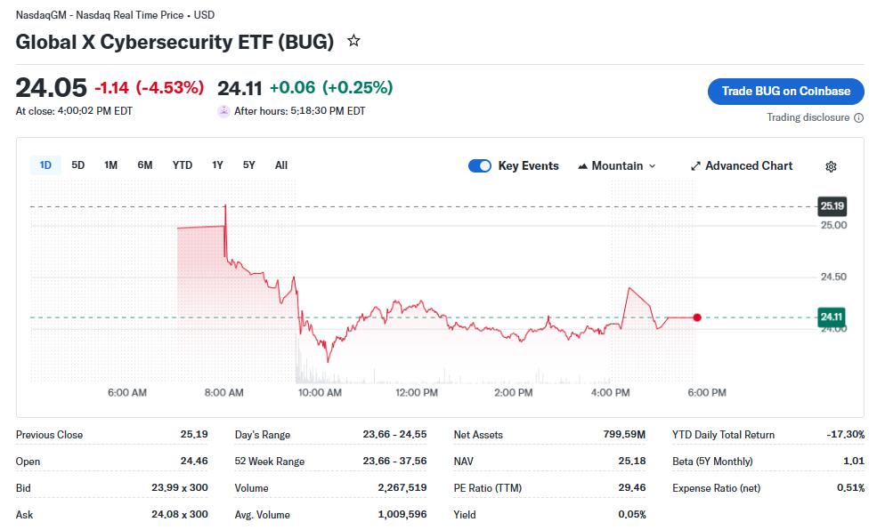877x530 pixels.
Task: Show the 6M chart range
Action: pos(145,165)
